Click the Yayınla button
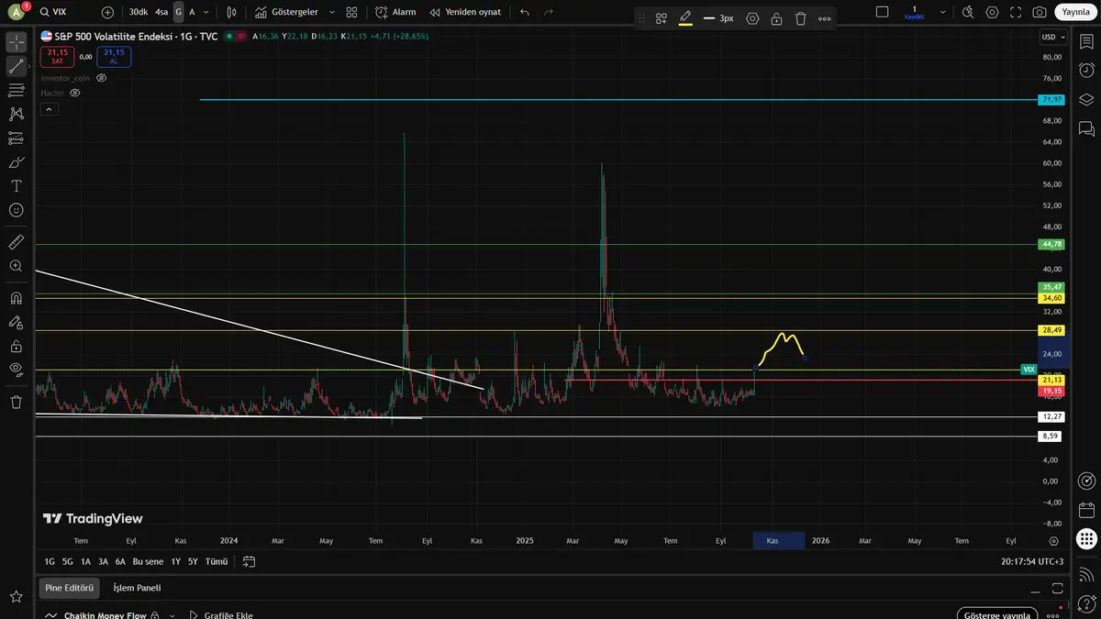The height and width of the screenshot is (619, 1101). [x=1074, y=12]
